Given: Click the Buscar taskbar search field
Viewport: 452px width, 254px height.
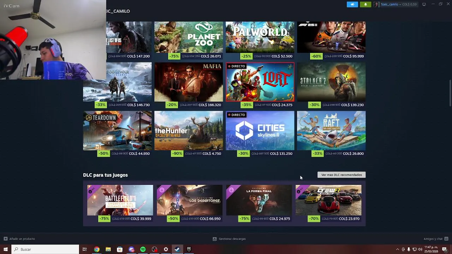Looking at the screenshot, I should 45,249.
